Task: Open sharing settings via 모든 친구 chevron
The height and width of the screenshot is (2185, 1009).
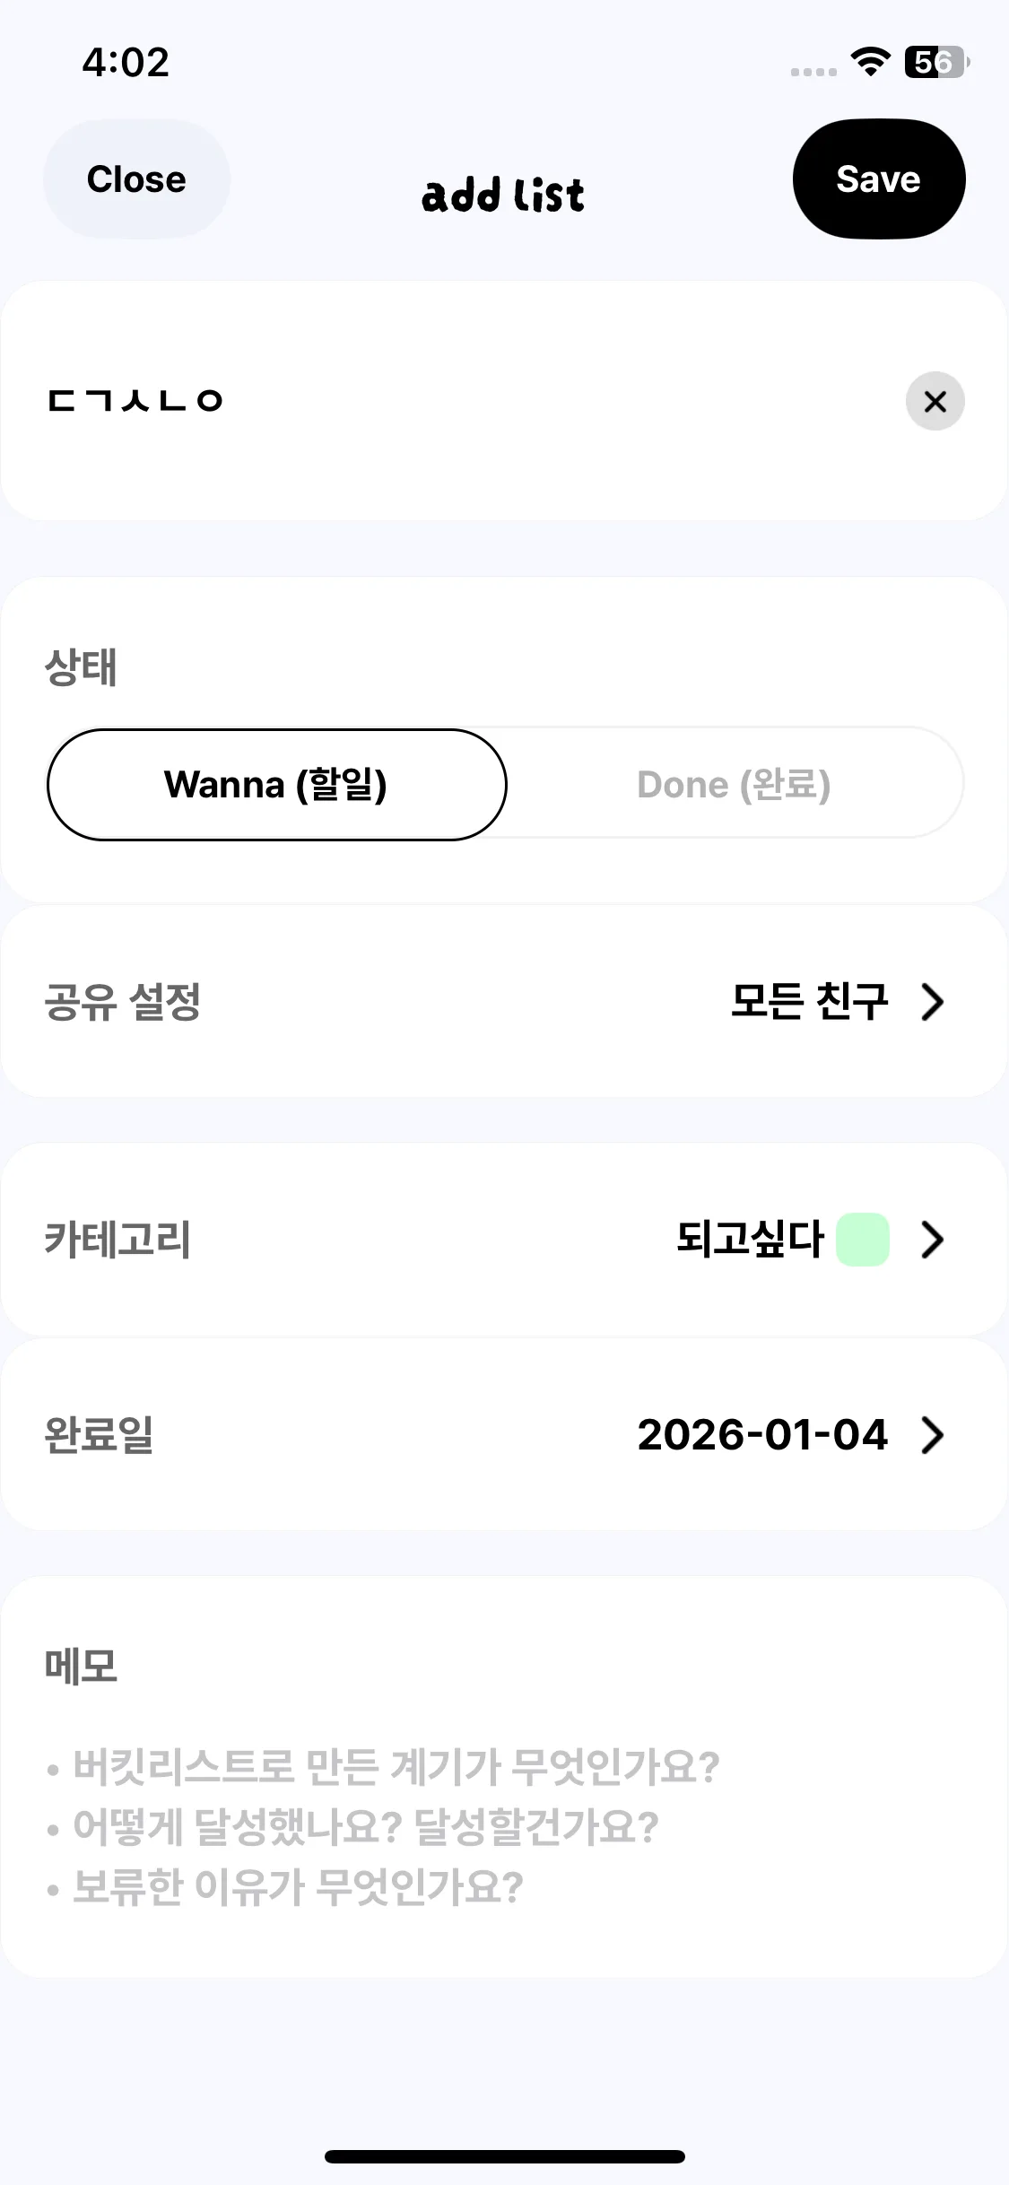Action: point(933,1002)
